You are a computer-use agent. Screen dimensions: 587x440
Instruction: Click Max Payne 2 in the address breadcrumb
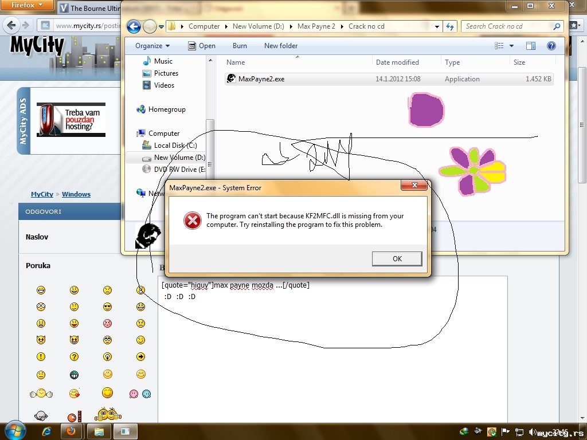[x=316, y=26]
